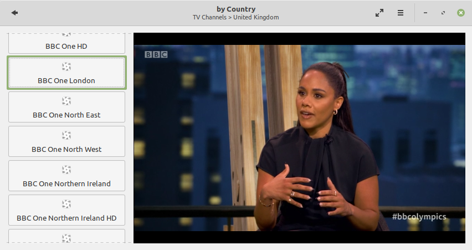
Task: Restore the window size
Action: pyautogui.click(x=443, y=13)
